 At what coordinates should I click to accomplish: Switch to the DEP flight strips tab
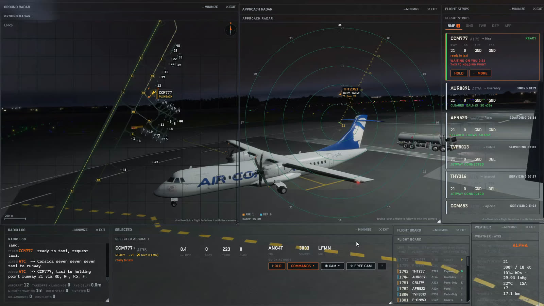coord(495,26)
